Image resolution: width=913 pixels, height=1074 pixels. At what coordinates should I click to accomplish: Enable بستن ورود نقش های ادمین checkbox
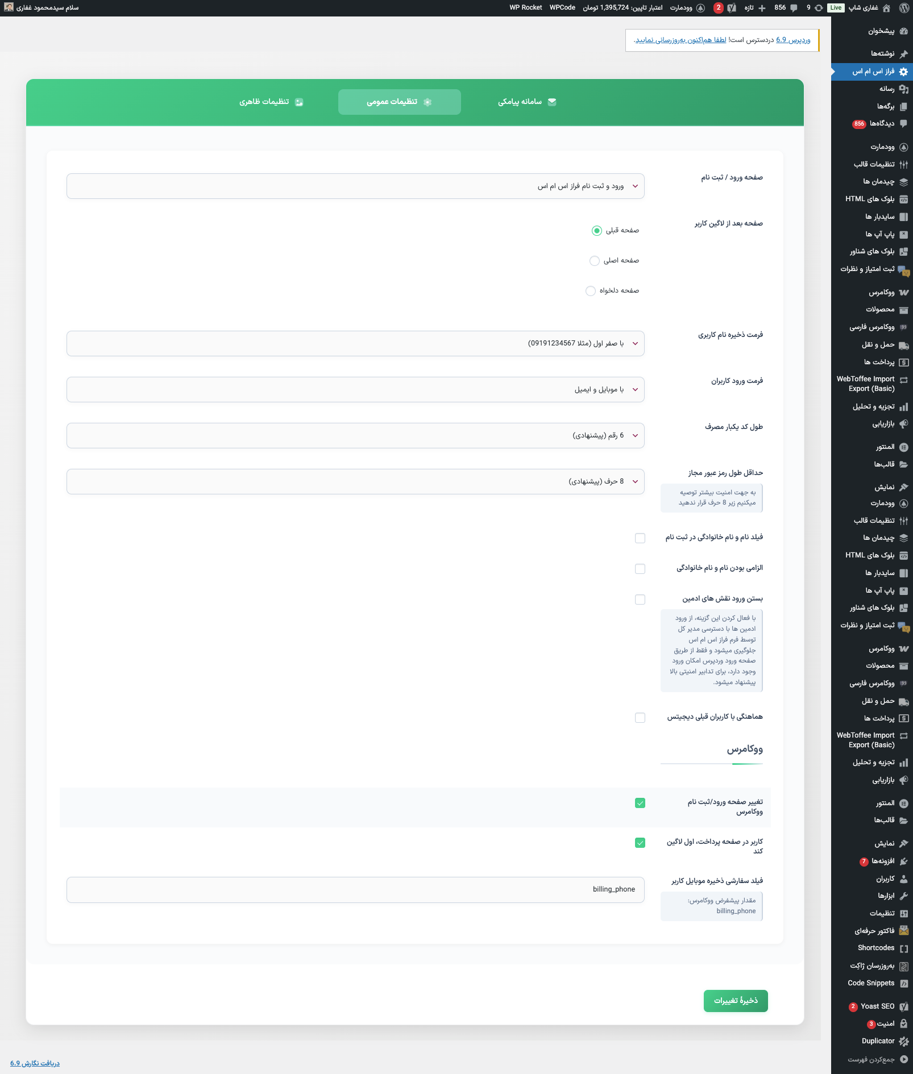(x=640, y=600)
